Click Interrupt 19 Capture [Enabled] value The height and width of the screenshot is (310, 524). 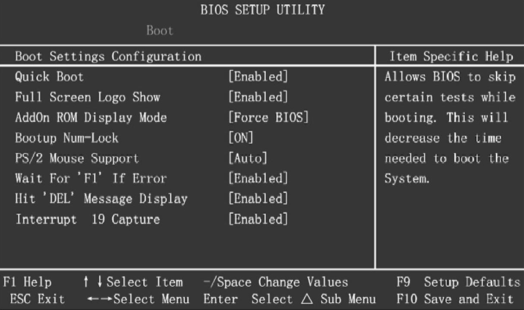point(258,219)
